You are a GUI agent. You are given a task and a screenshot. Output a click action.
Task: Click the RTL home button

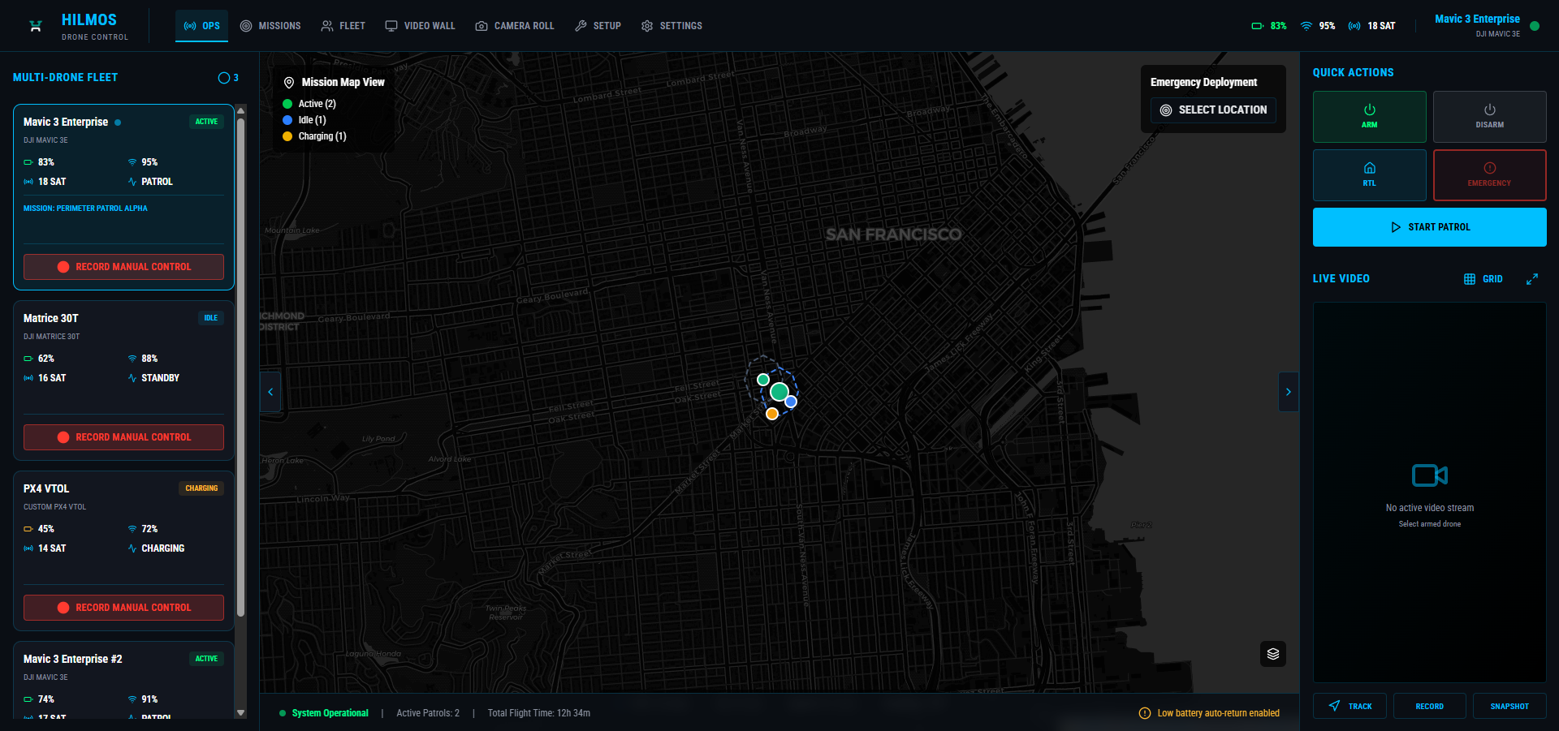1369,174
